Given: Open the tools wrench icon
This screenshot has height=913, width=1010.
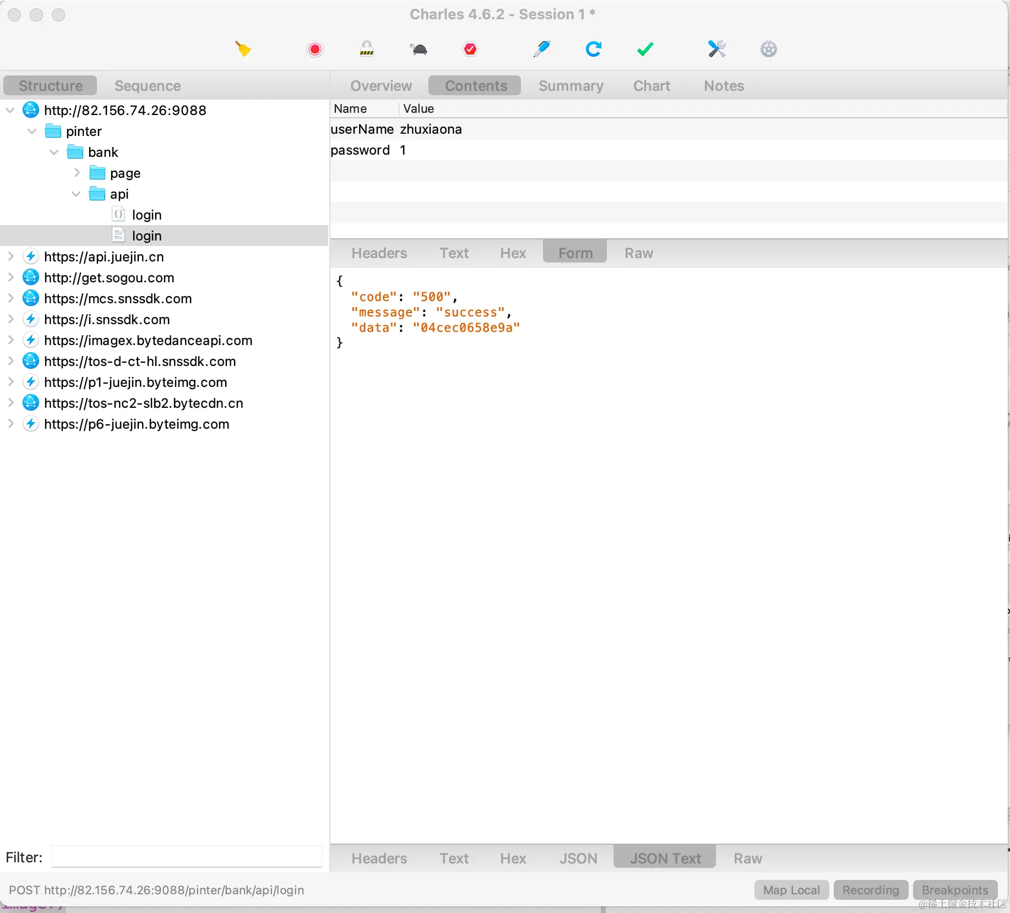Looking at the screenshot, I should (717, 49).
